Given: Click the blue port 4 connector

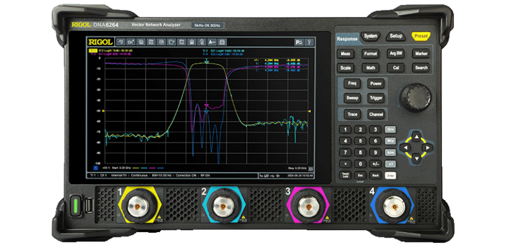Looking at the screenshot, I should 393,206.
